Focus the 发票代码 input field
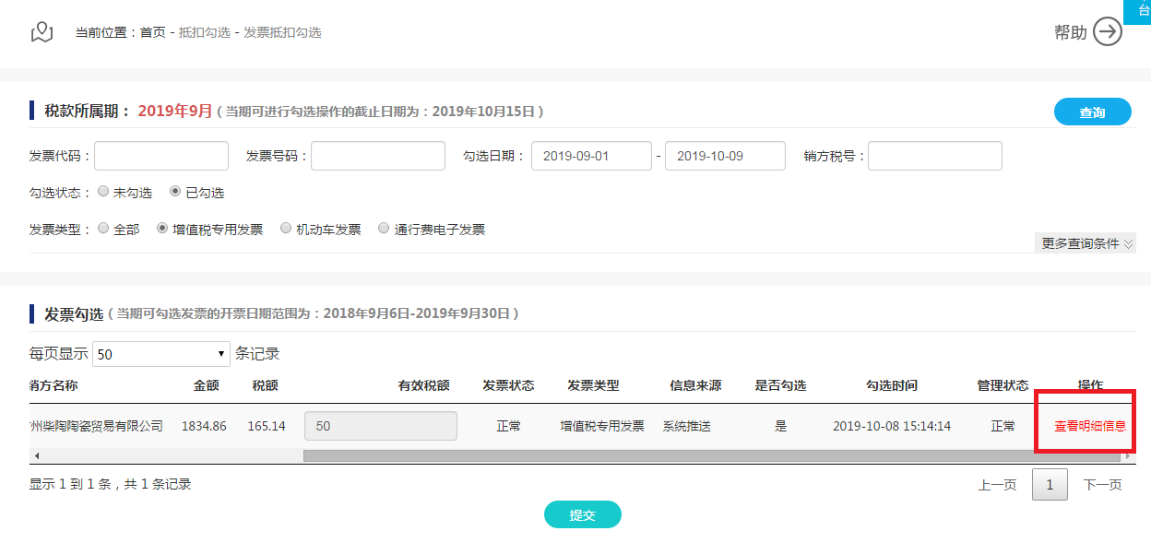 click(x=161, y=156)
